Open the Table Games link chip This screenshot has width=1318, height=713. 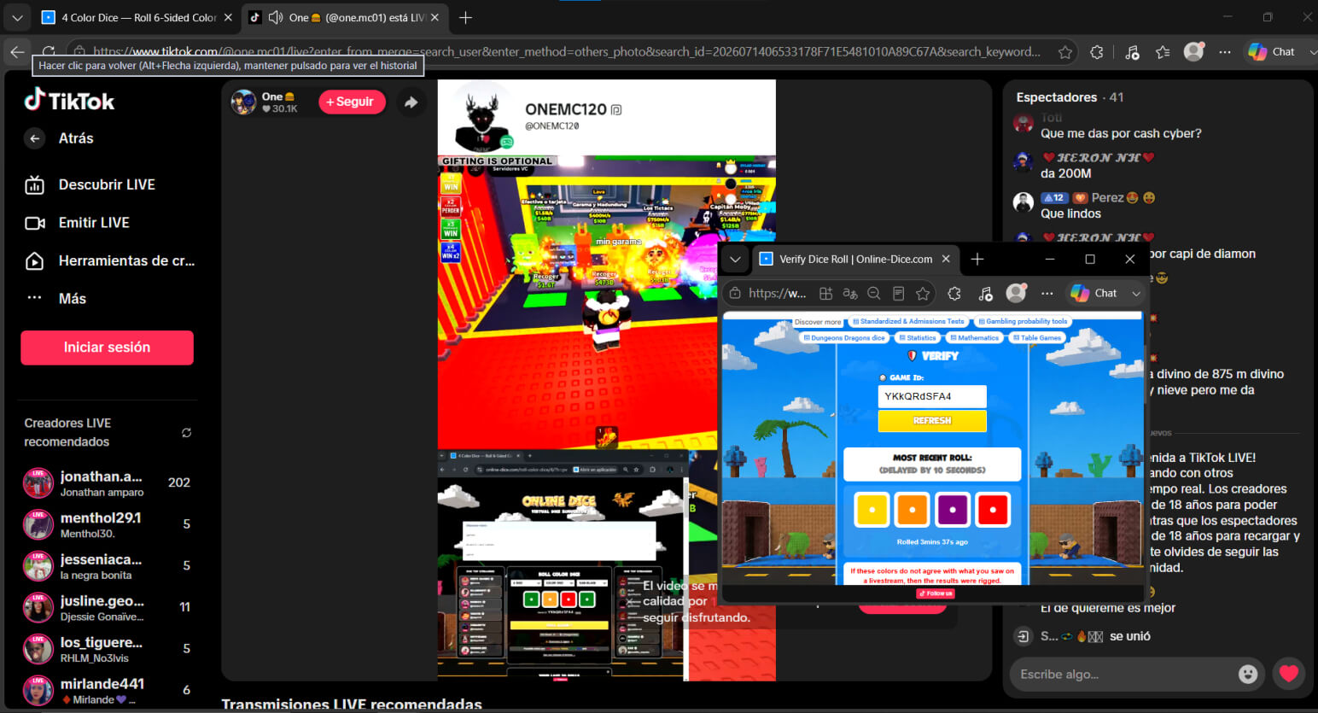tap(1037, 338)
